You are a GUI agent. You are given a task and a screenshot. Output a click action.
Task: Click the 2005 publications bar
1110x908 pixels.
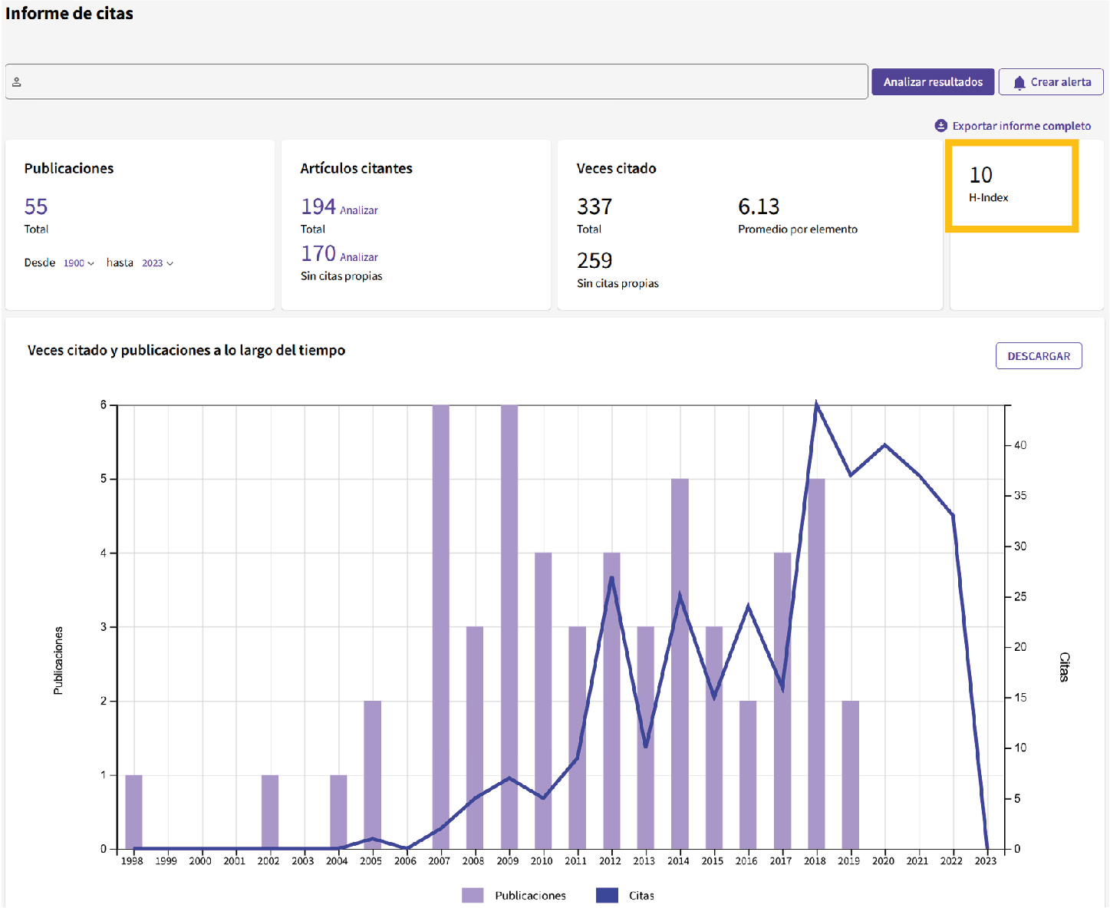372,774
